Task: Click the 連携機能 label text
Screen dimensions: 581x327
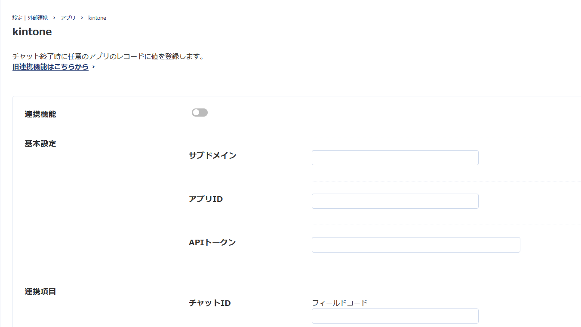Action: [40, 114]
